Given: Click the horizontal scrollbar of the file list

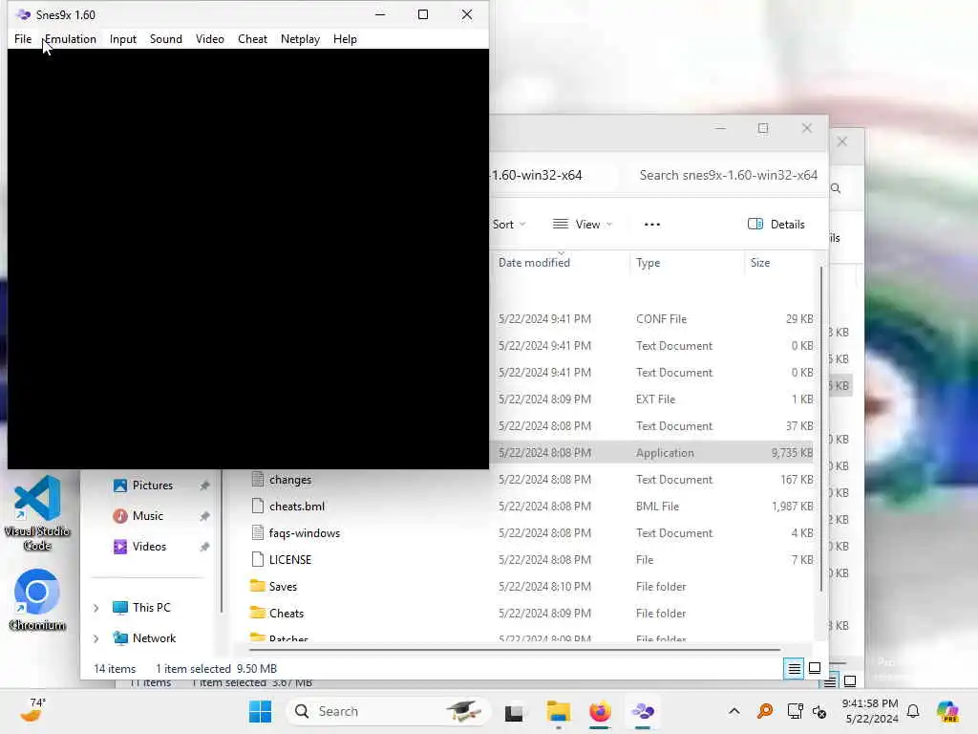Looking at the screenshot, I should click(515, 650).
